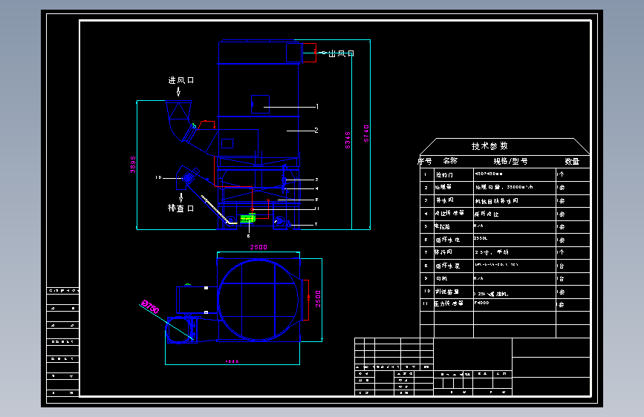This screenshot has width=644, height=417.
Task: Select the 循环水泵 cell in row 8
Action: pos(454,266)
